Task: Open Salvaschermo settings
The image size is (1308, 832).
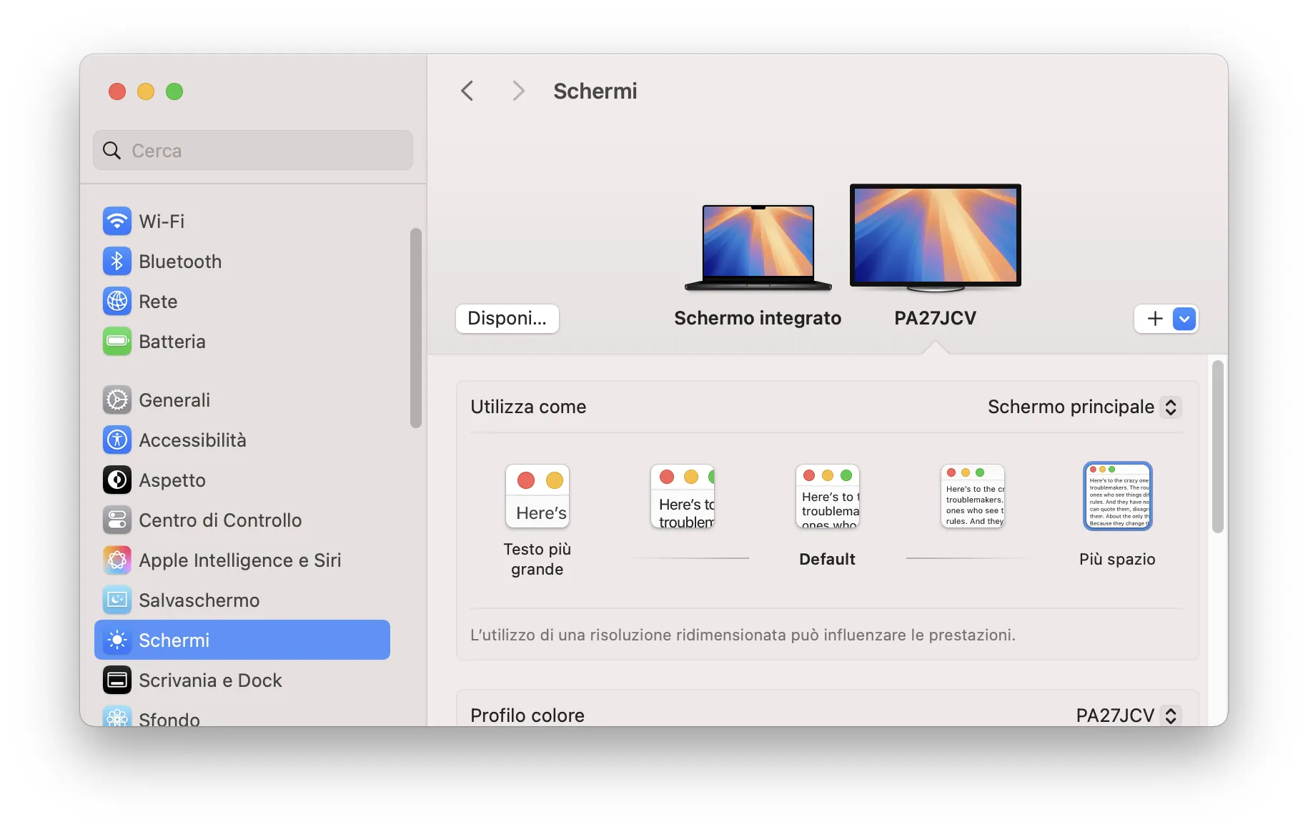Action: (x=198, y=600)
